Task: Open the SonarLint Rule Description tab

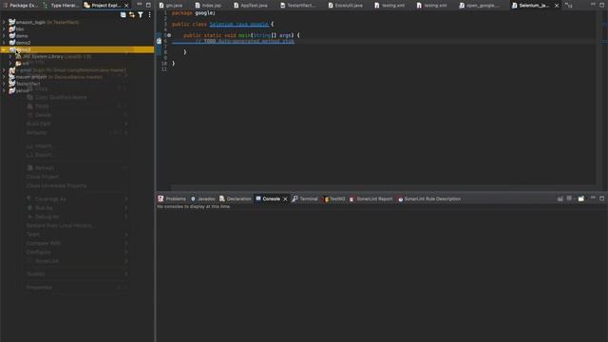Action: point(429,199)
